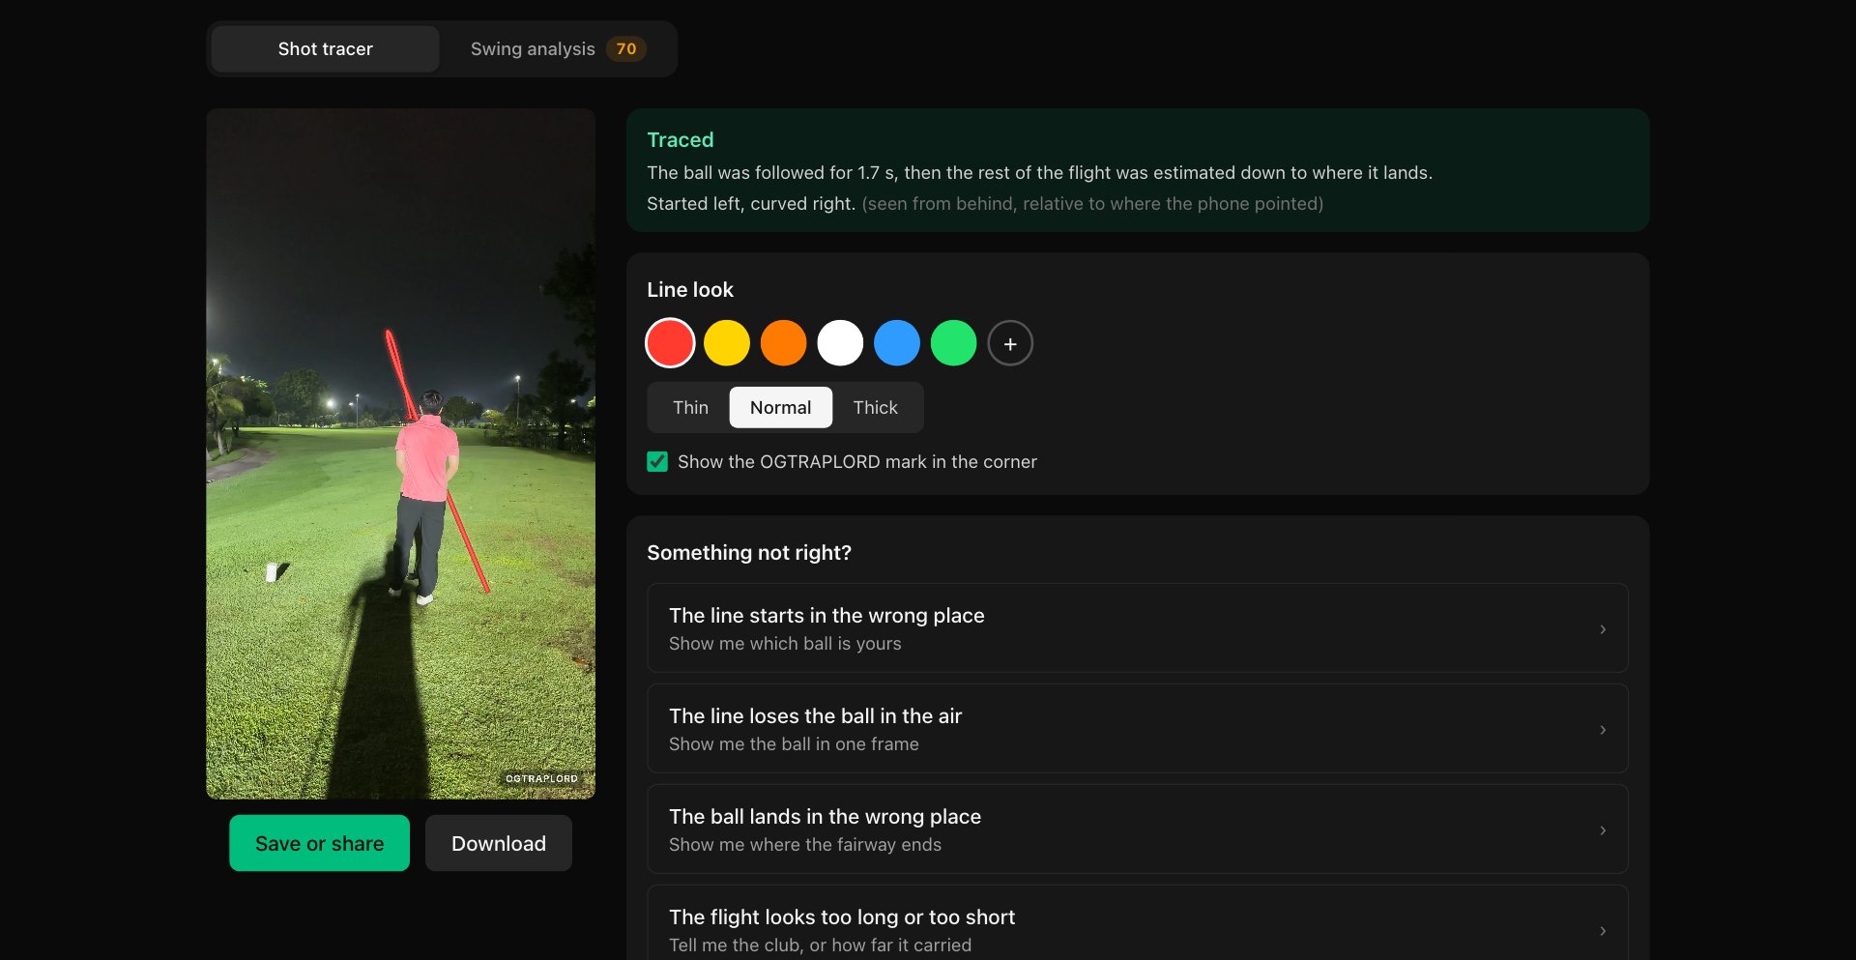
Task: Set line thickness to Normal
Action: 780,407
